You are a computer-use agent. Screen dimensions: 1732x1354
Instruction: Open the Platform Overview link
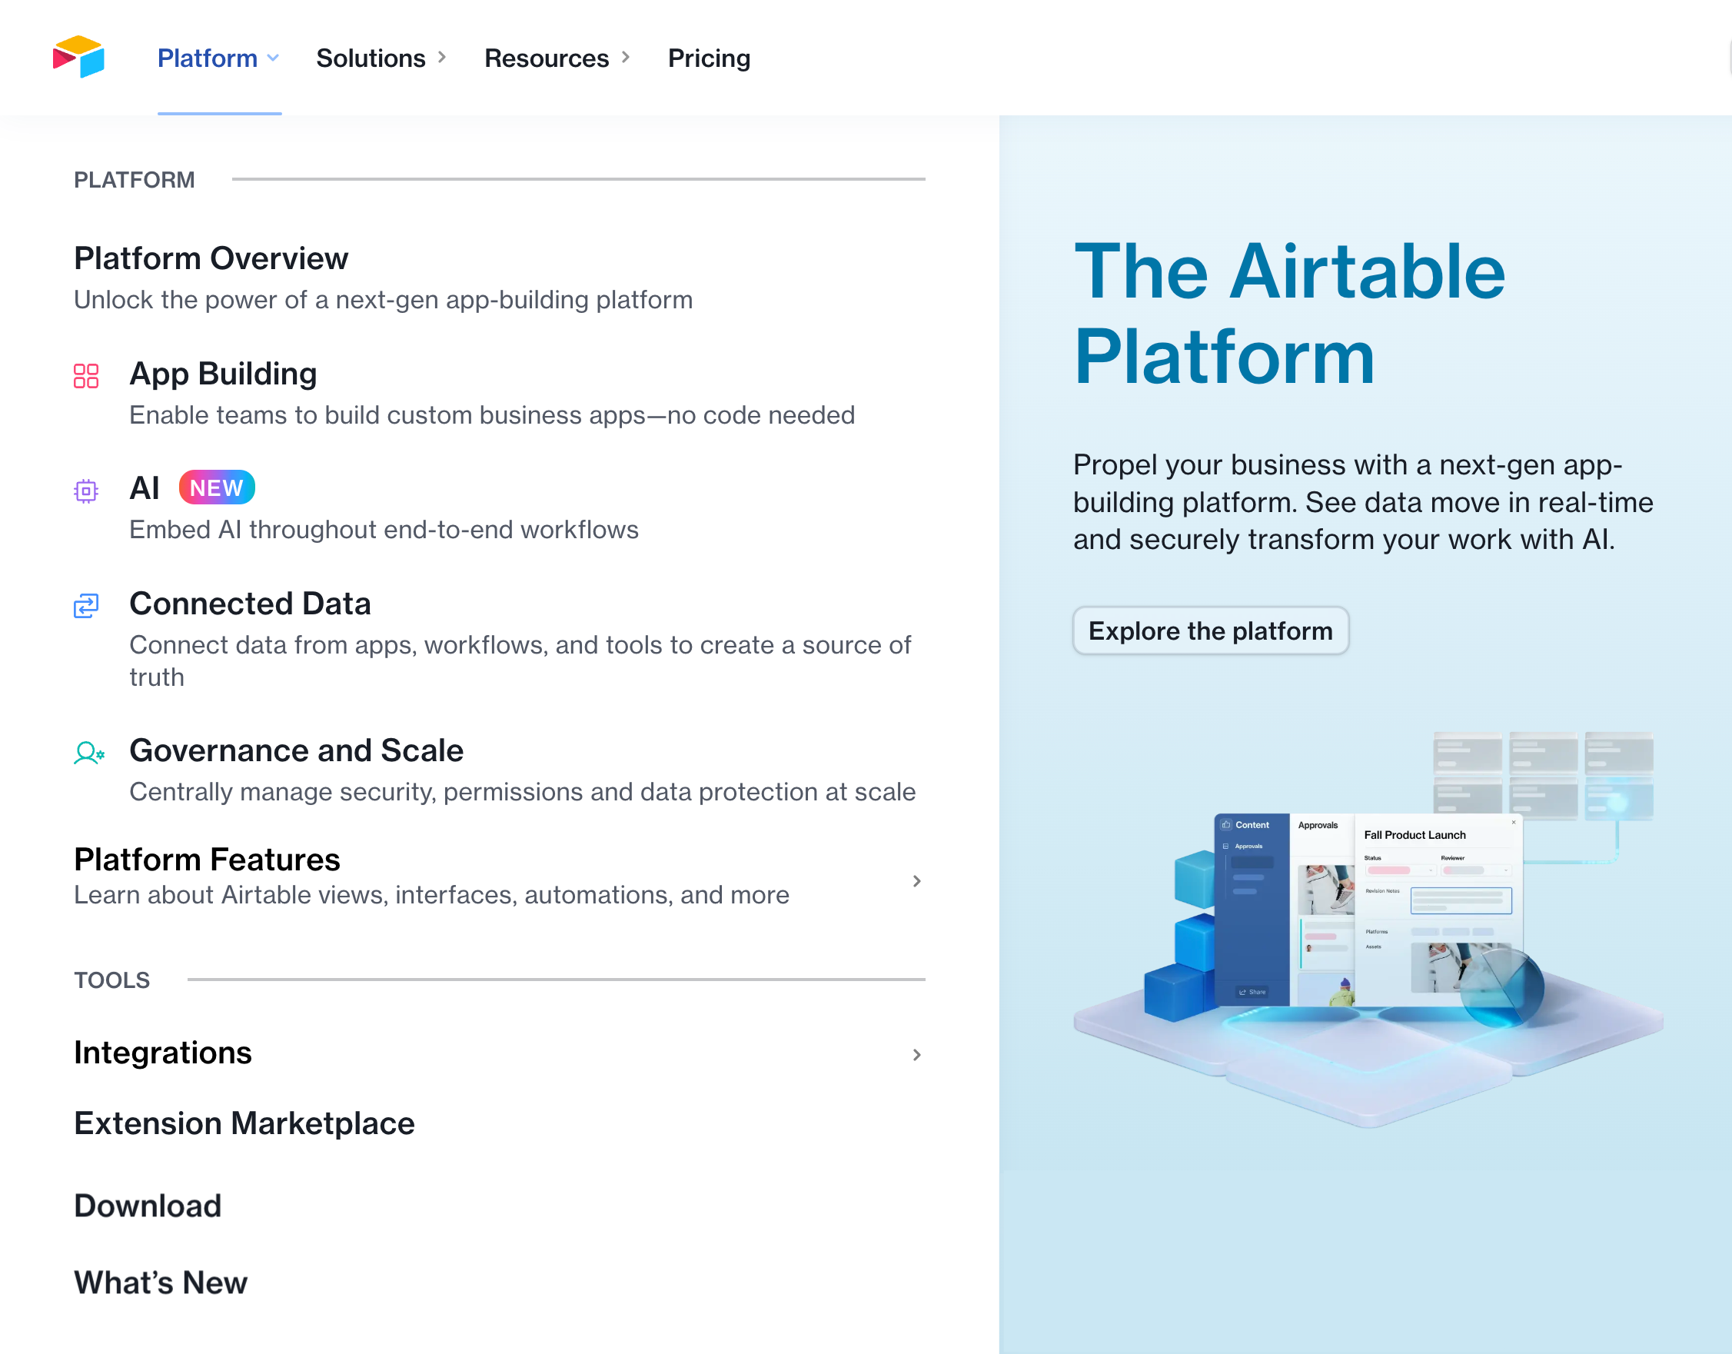tap(211, 258)
